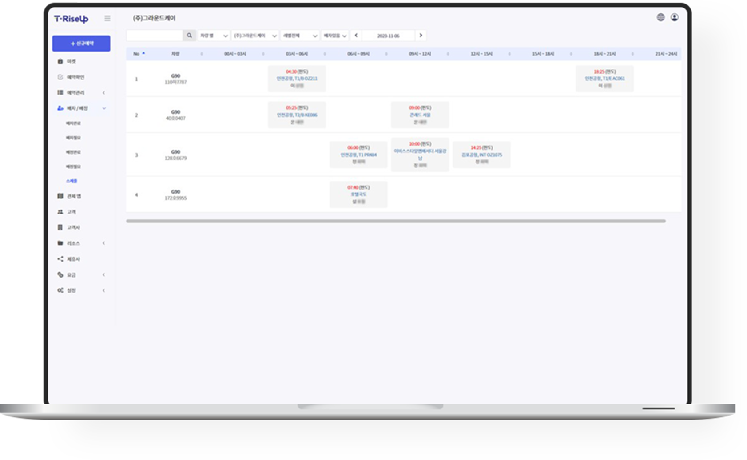
Task: Click the horizontal scrollbar below the schedule
Action: click(396, 221)
